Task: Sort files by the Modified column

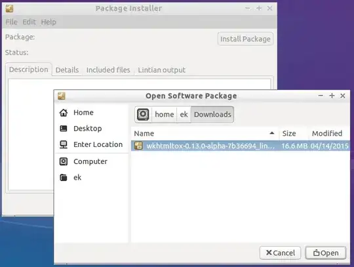Action: (x=329, y=134)
